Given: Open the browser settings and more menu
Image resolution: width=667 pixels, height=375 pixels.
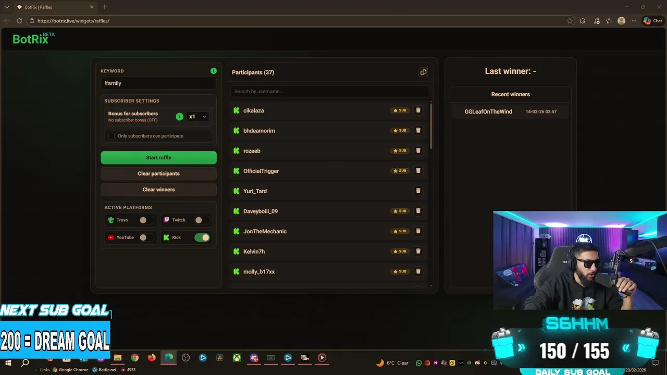Looking at the screenshot, I should click(x=634, y=21).
